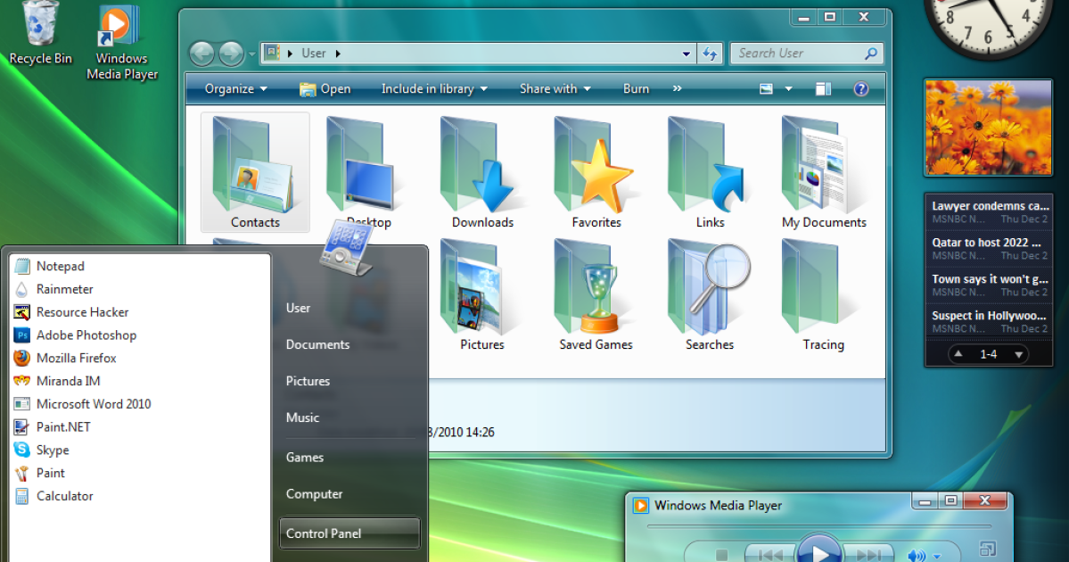This screenshot has width=1069, height=562.
Task: Click the Media Player seek bar
Action: (x=818, y=526)
